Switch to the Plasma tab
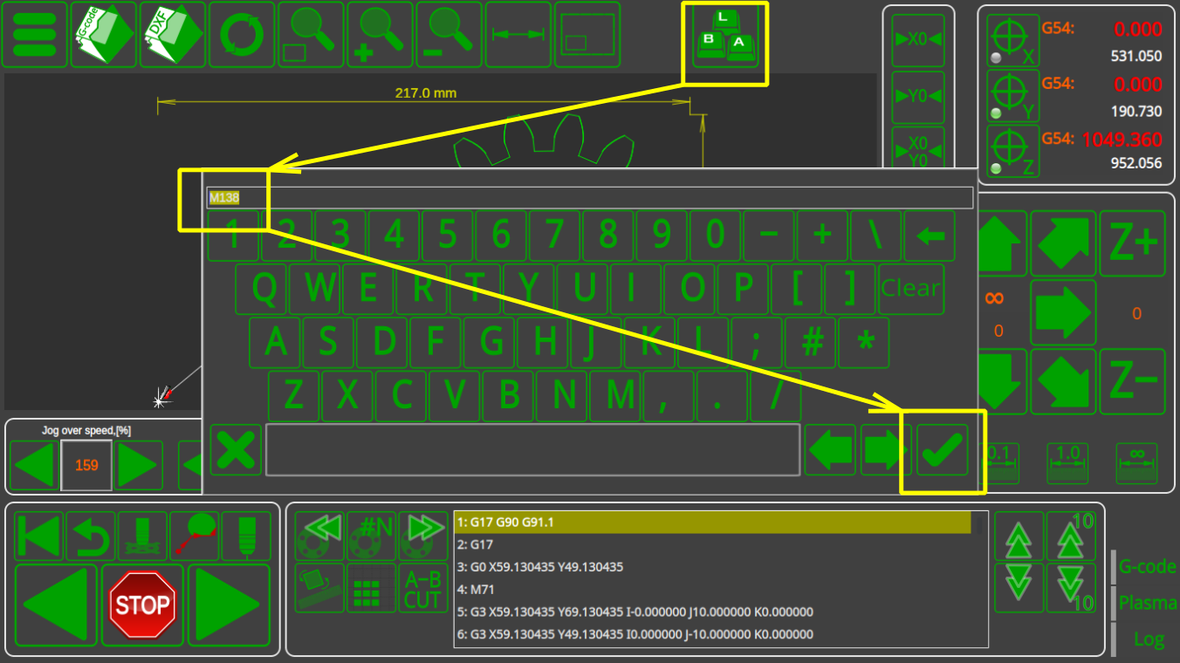Image resolution: width=1180 pixels, height=663 pixels. pyautogui.click(x=1147, y=603)
